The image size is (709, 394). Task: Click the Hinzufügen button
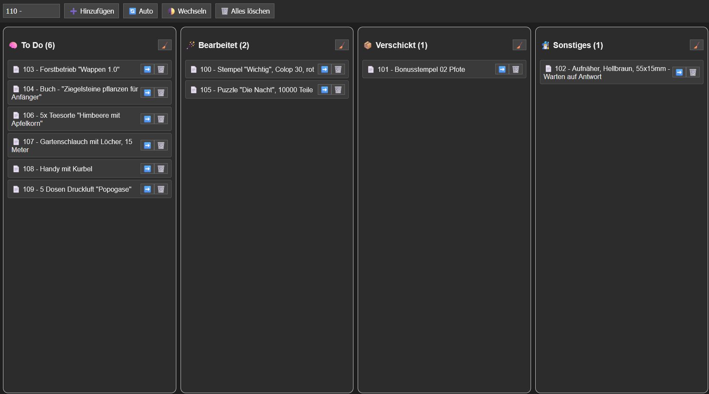tap(91, 11)
